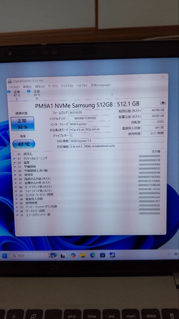The height and width of the screenshot is (319, 179).
Task: Select SMART row 05 使用率
Action: 87,174
